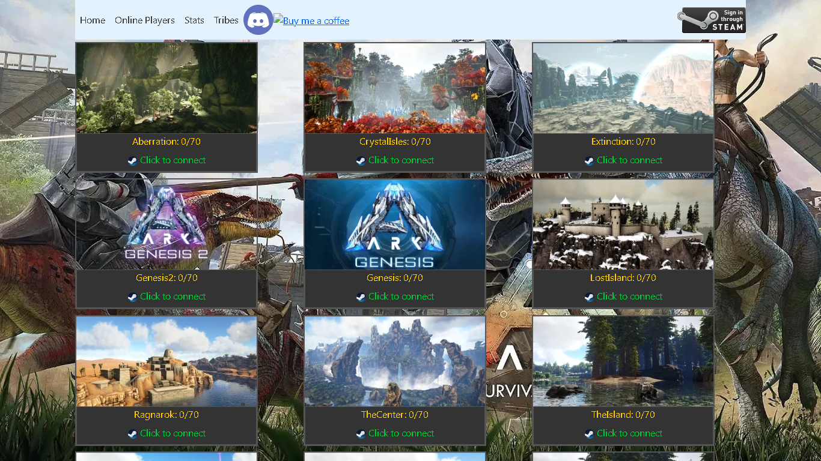Image resolution: width=821 pixels, height=461 pixels.
Task: Click the Steam icon under Genesis2
Action: 132,297
